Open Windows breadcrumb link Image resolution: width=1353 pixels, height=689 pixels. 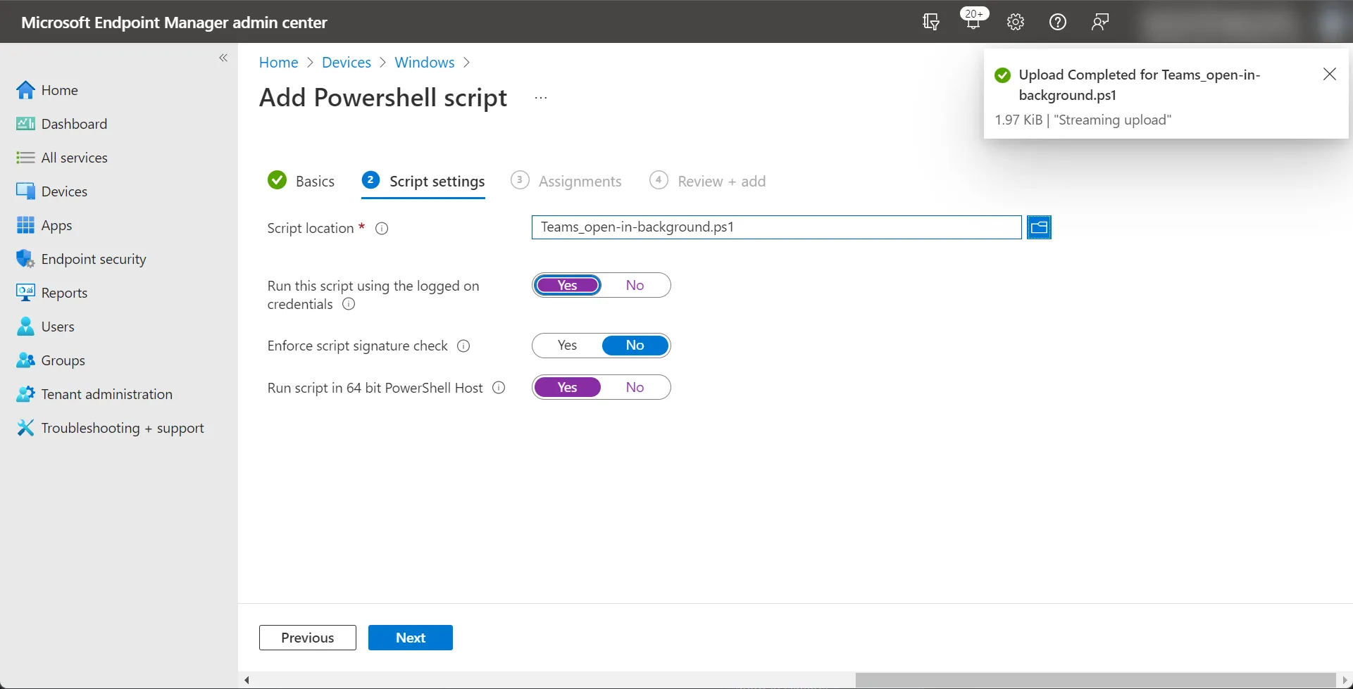pyautogui.click(x=425, y=63)
